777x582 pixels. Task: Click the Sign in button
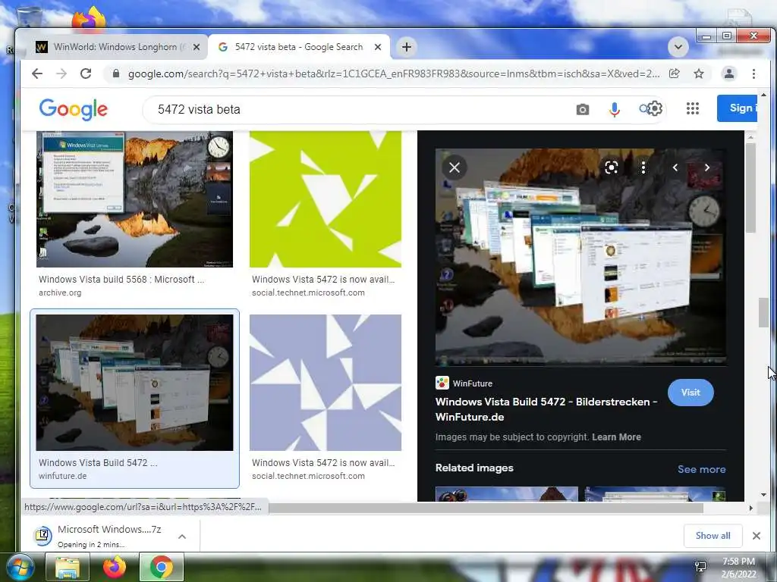click(737, 108)
